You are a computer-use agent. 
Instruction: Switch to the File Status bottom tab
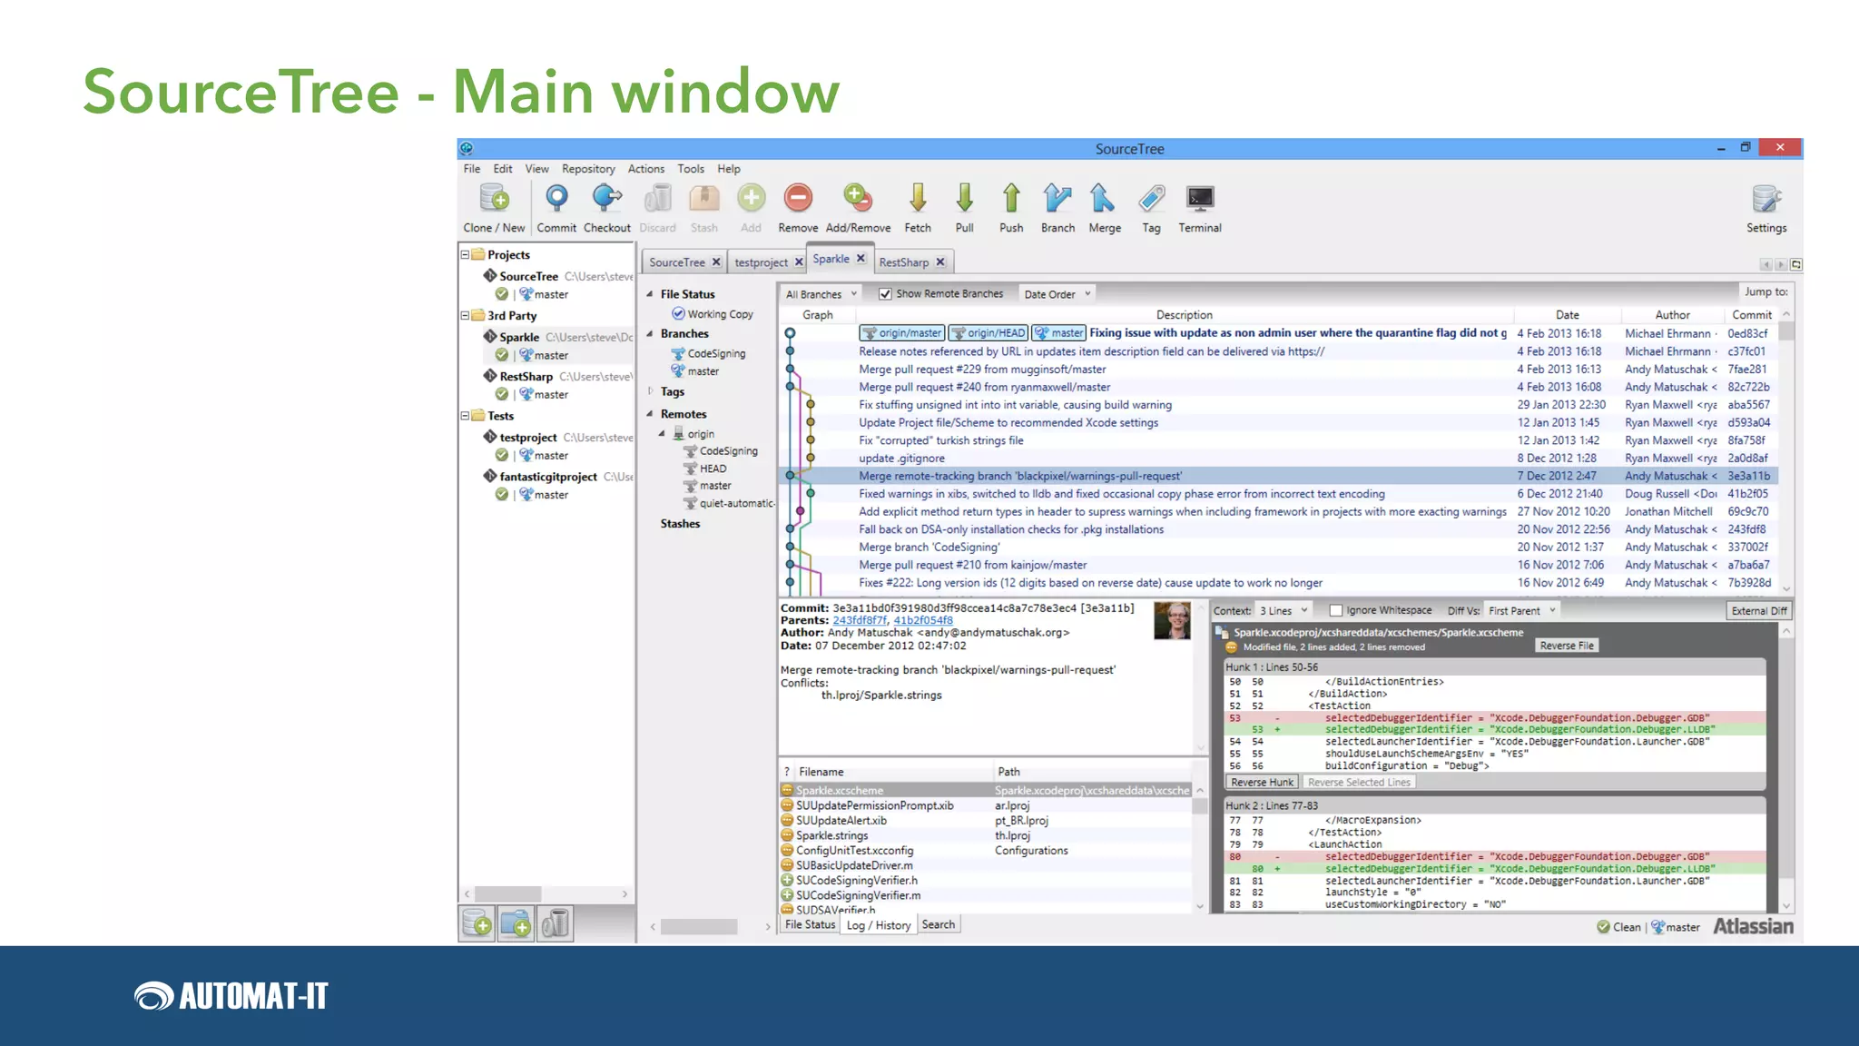tap(810, 924)
